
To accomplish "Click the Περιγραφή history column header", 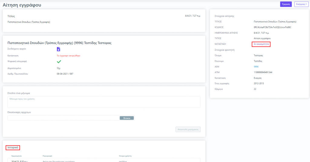I will pyautogui.click(x=47, y=156).
